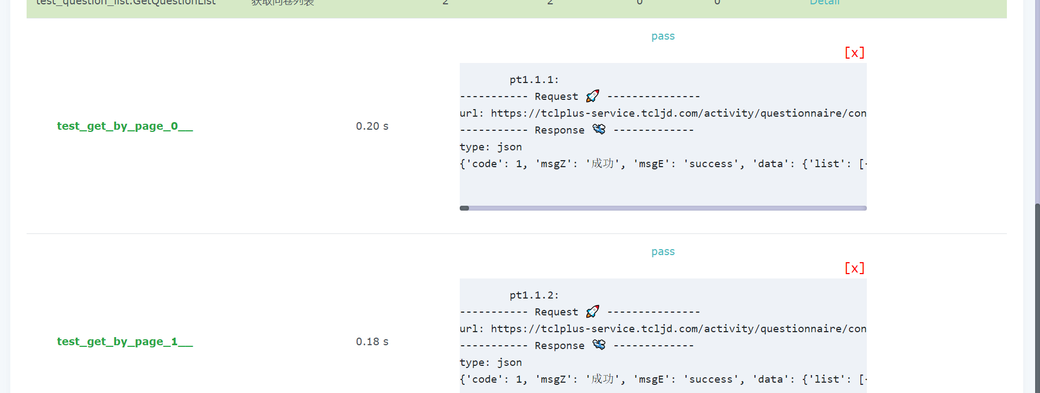Viewport: 1040px width, 393px height.
Task: Click the JSON response line in pt1.1.2 log
Action: tap(663, 379)
